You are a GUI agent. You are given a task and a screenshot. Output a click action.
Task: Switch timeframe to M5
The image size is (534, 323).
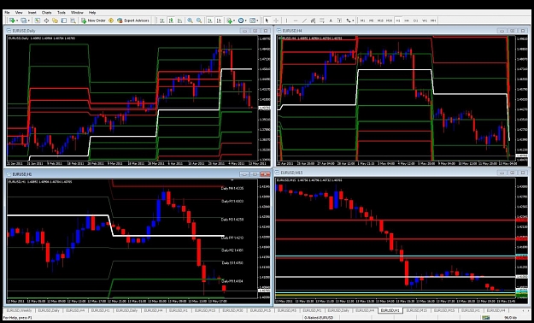pyautogui.click(x=371, y=21)
